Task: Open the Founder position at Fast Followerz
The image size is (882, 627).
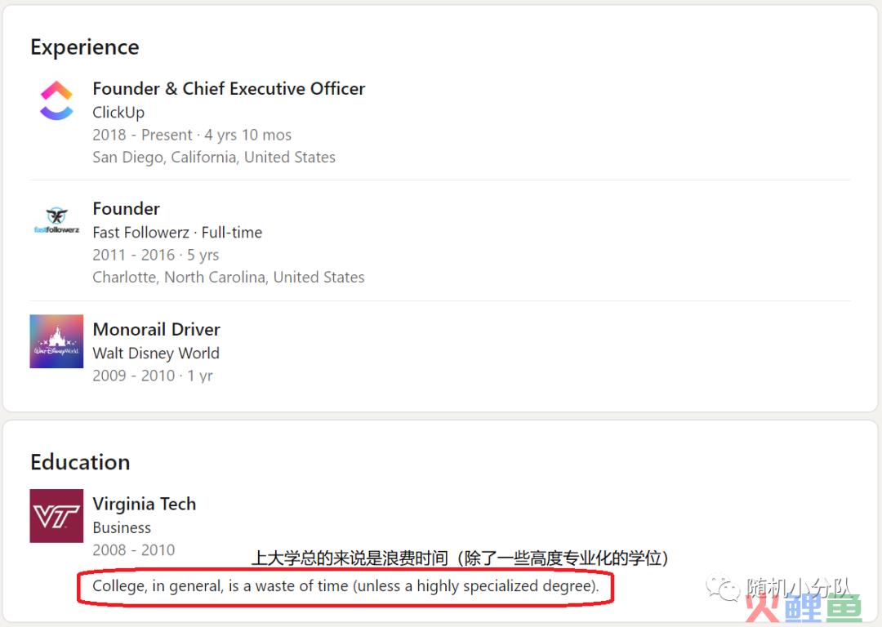Action: (126, 209)
